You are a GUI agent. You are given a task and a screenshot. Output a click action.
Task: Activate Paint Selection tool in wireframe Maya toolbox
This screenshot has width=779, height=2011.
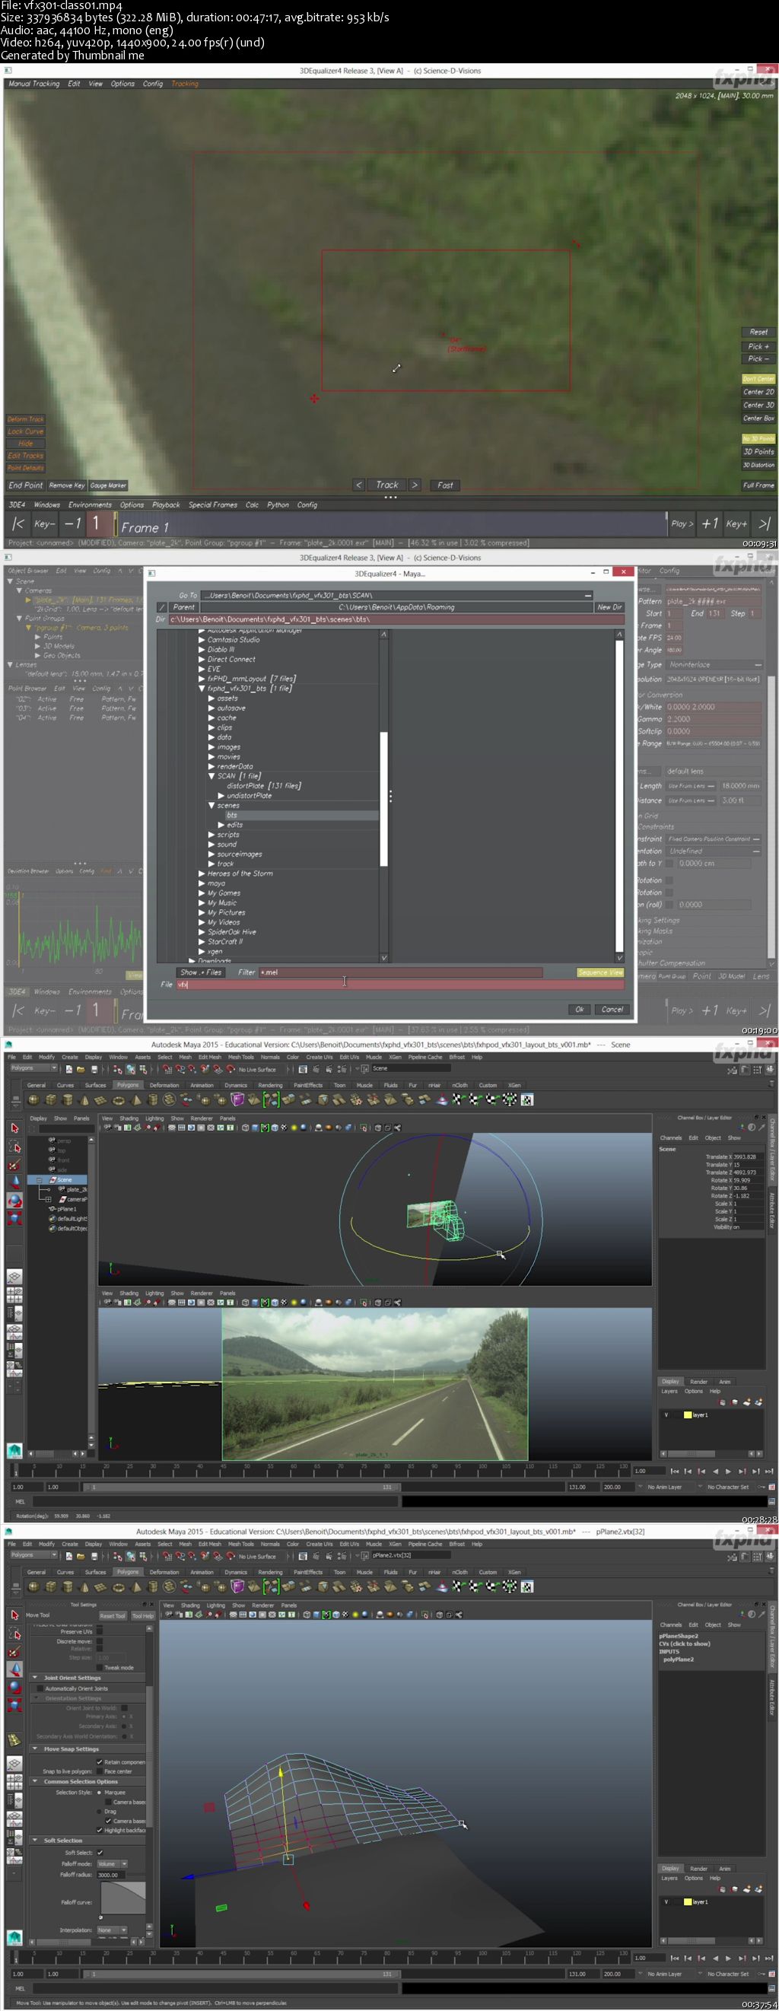pos(14,1653)
